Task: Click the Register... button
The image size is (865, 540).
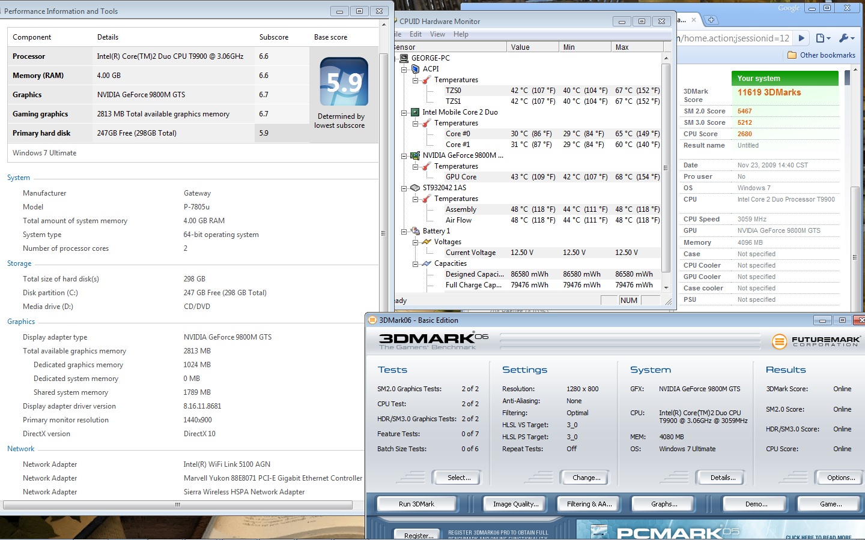Action: click(419, 535)
